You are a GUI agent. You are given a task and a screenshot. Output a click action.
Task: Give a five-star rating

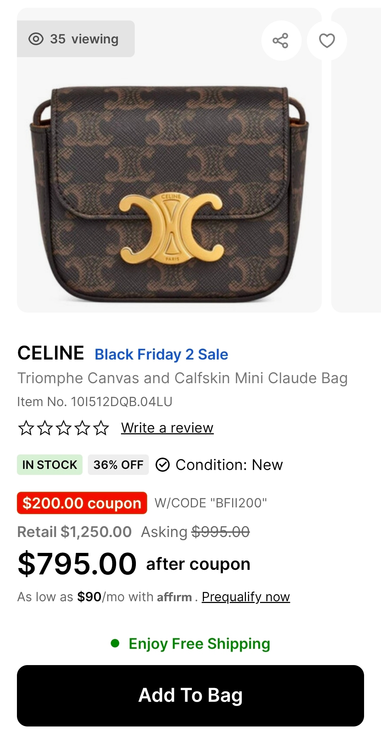(x=101, y=428)
